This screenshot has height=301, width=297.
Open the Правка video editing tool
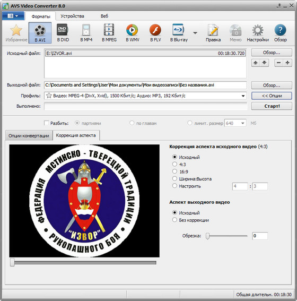point(213,33)
